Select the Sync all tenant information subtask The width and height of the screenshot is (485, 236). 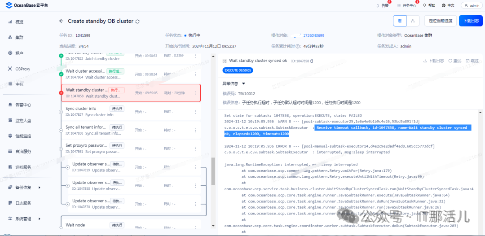tap(131, 130)
